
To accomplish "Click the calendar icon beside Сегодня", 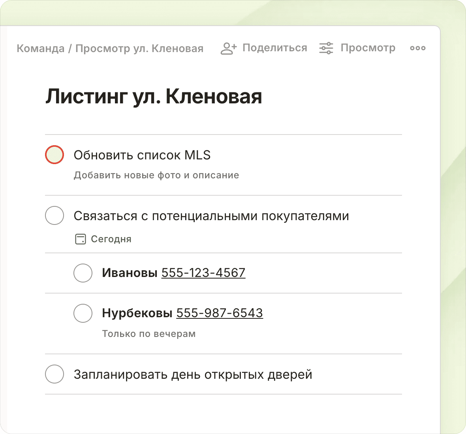I will click(x=81, y=239).
